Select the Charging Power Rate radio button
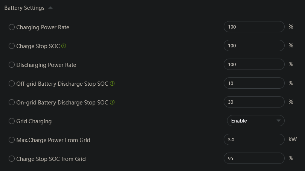The width and height of the screenshot is (305, 171). click(x=12, y=27)
